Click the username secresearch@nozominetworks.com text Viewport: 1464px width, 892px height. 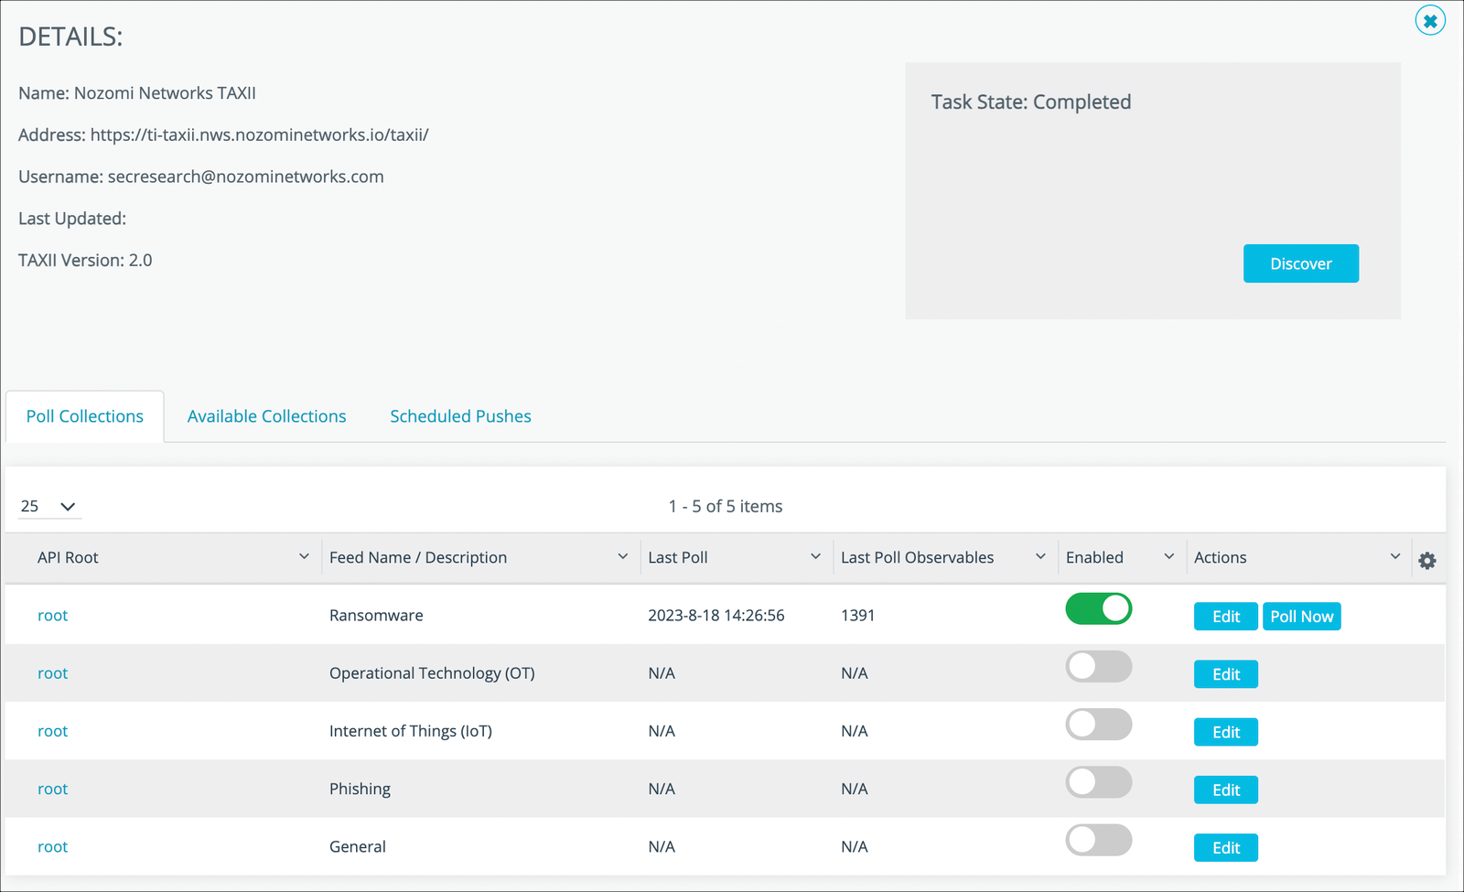coord(246,177)
